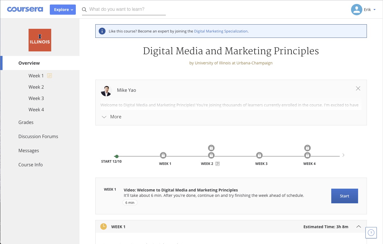Click the Start button for the welcome video
This screenshot has width=383, height=244.
click(x=345, y=196)
